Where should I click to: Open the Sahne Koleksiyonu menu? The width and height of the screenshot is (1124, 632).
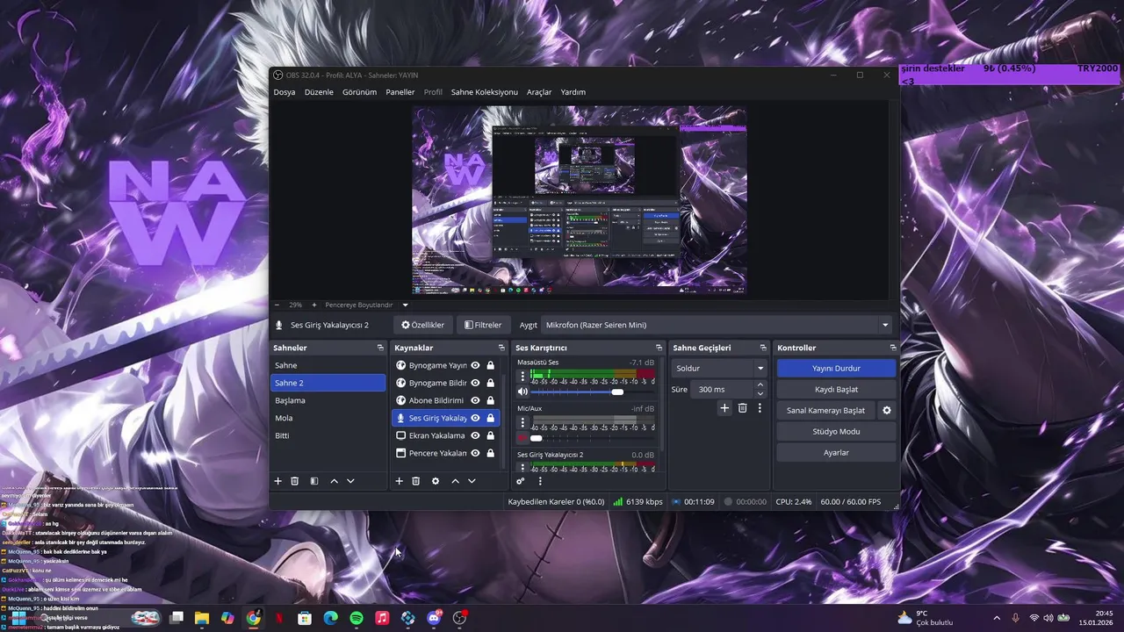pos(485,92)
